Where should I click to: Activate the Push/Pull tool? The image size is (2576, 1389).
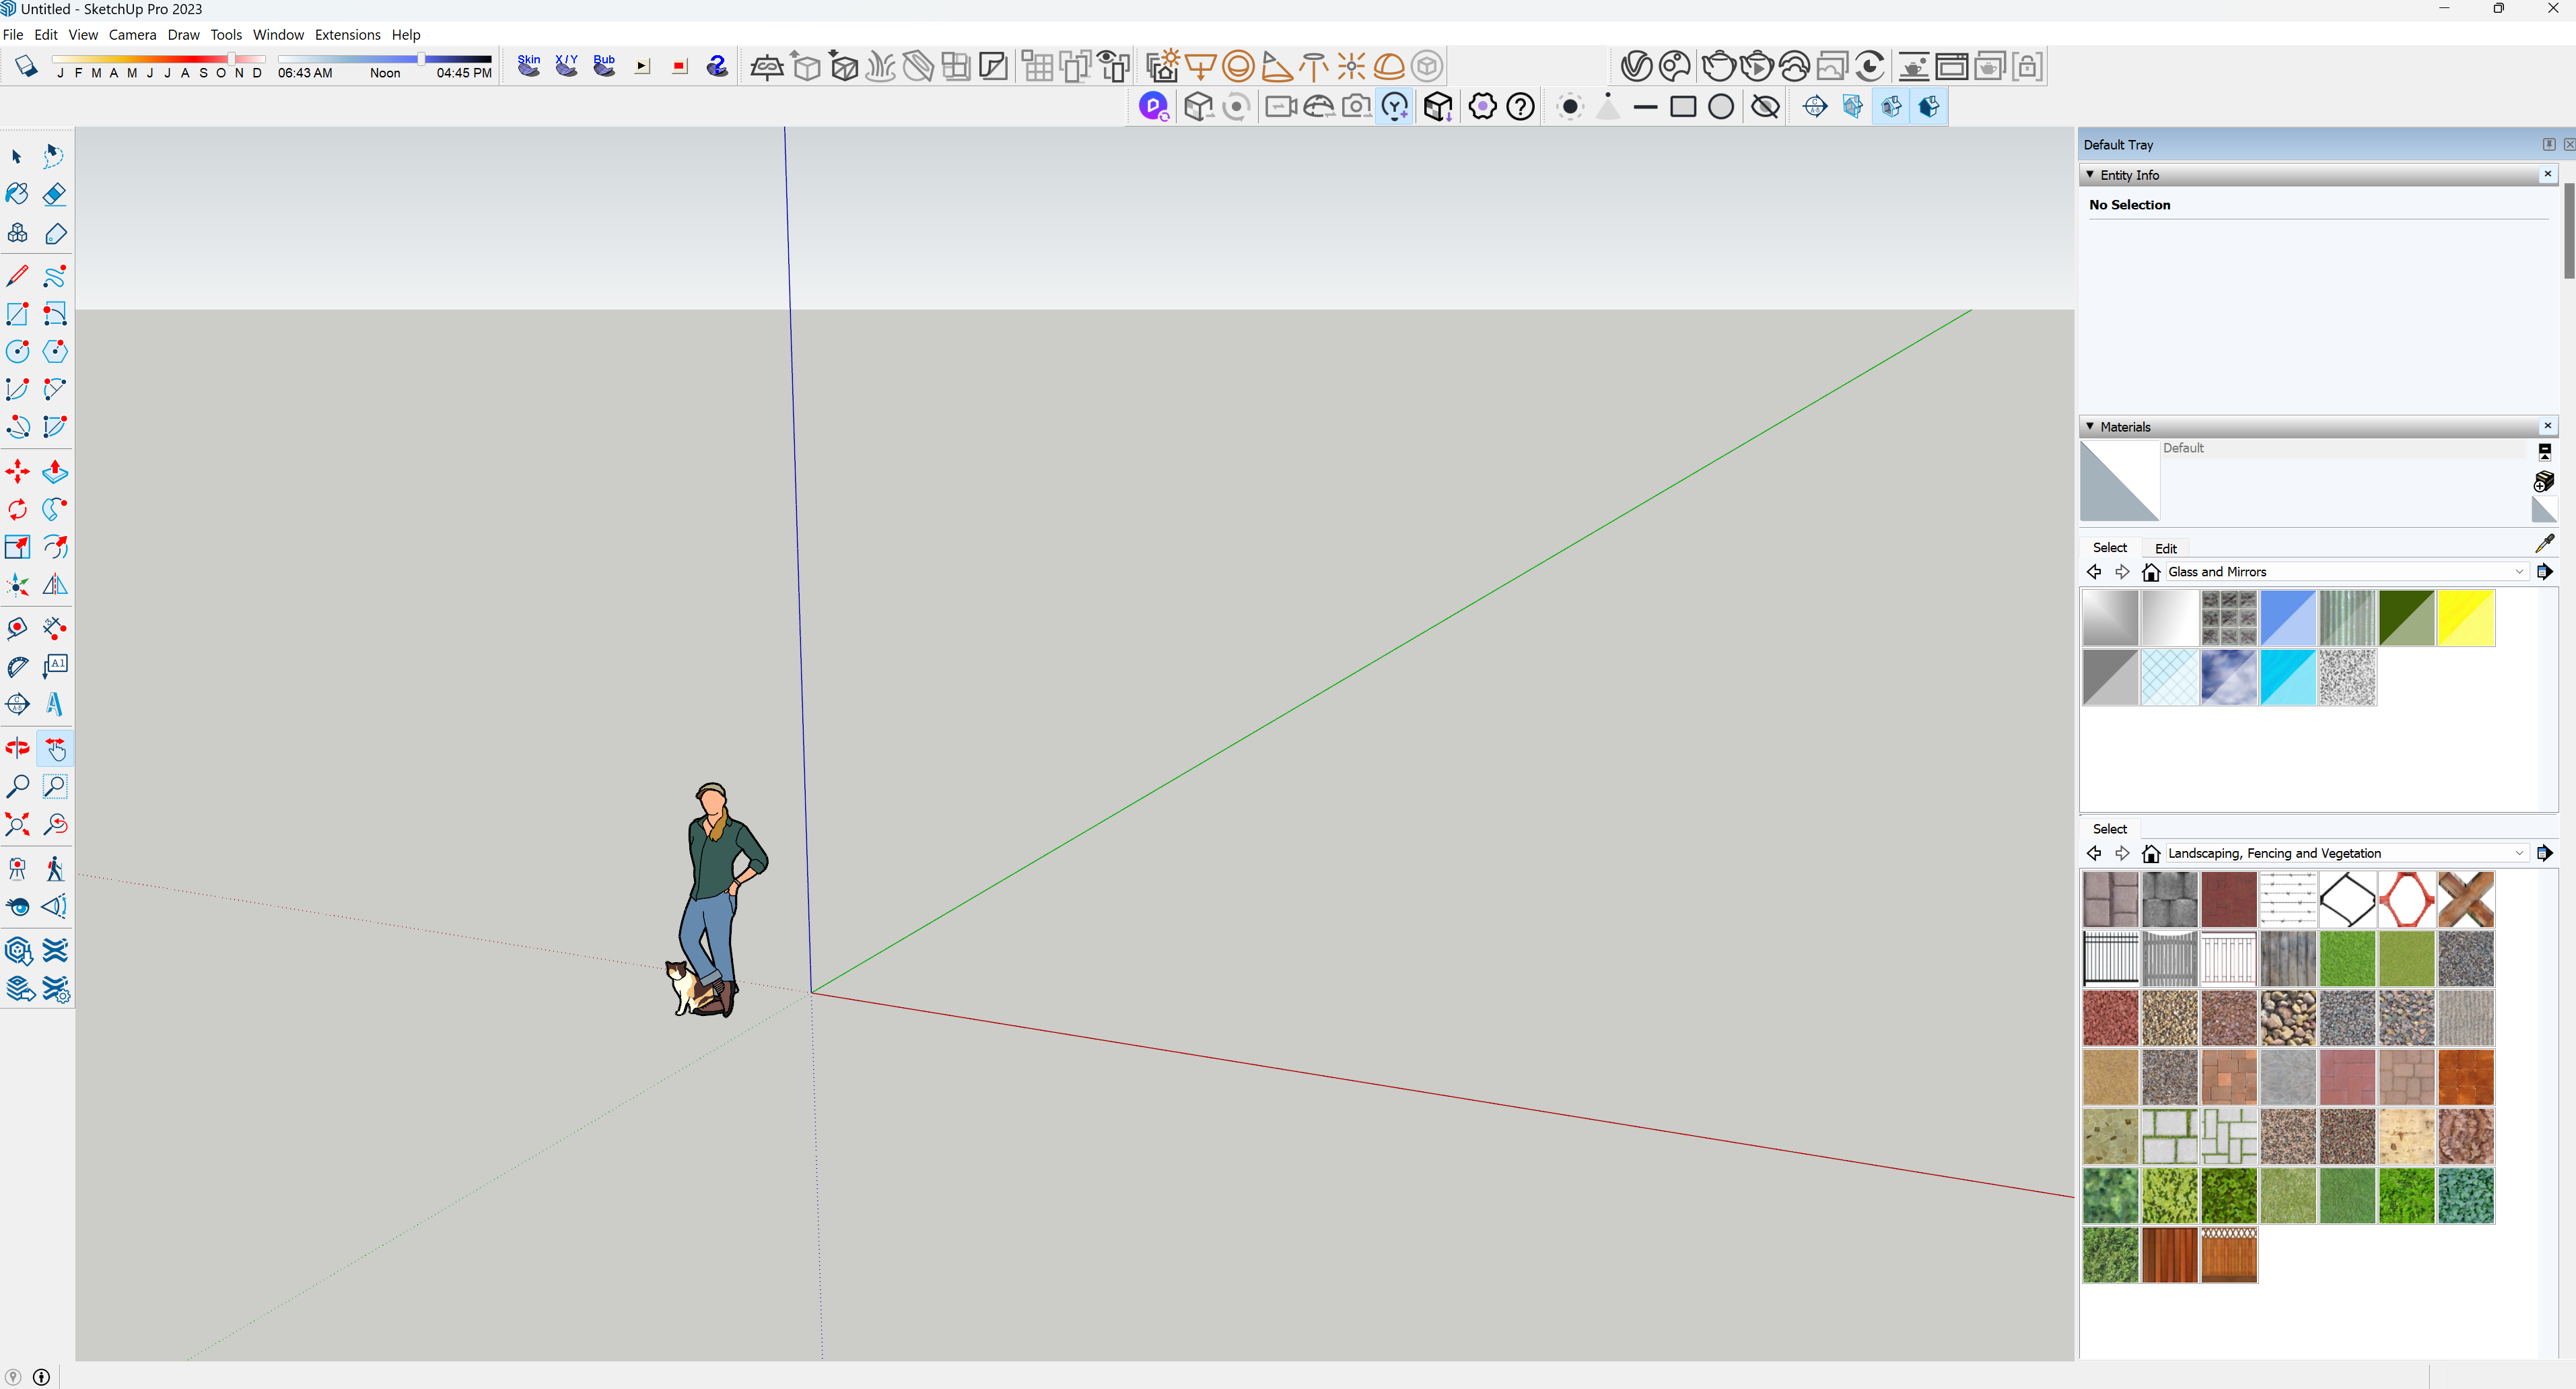[54, 471]
